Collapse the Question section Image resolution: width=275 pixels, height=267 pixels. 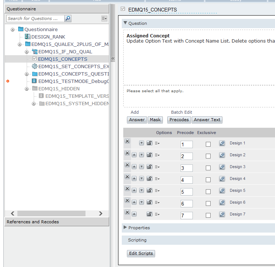125,23
